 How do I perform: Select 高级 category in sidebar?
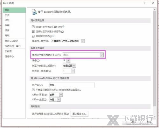(x=14, y=35)
